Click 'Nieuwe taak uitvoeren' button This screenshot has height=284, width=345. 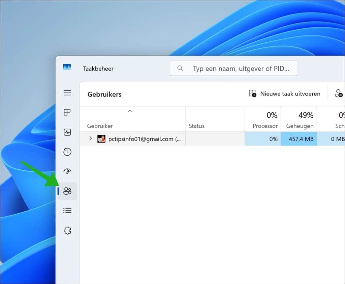click(284, 94)
